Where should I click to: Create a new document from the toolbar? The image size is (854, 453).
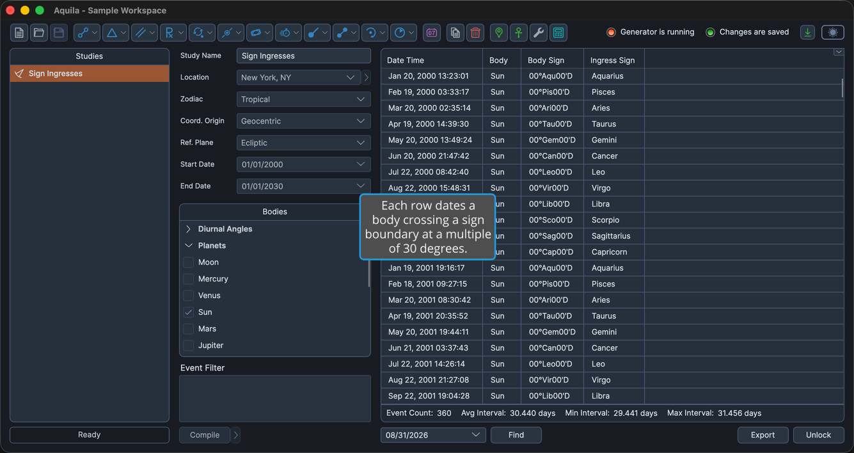pyautogui.click(x=19, y=33)
